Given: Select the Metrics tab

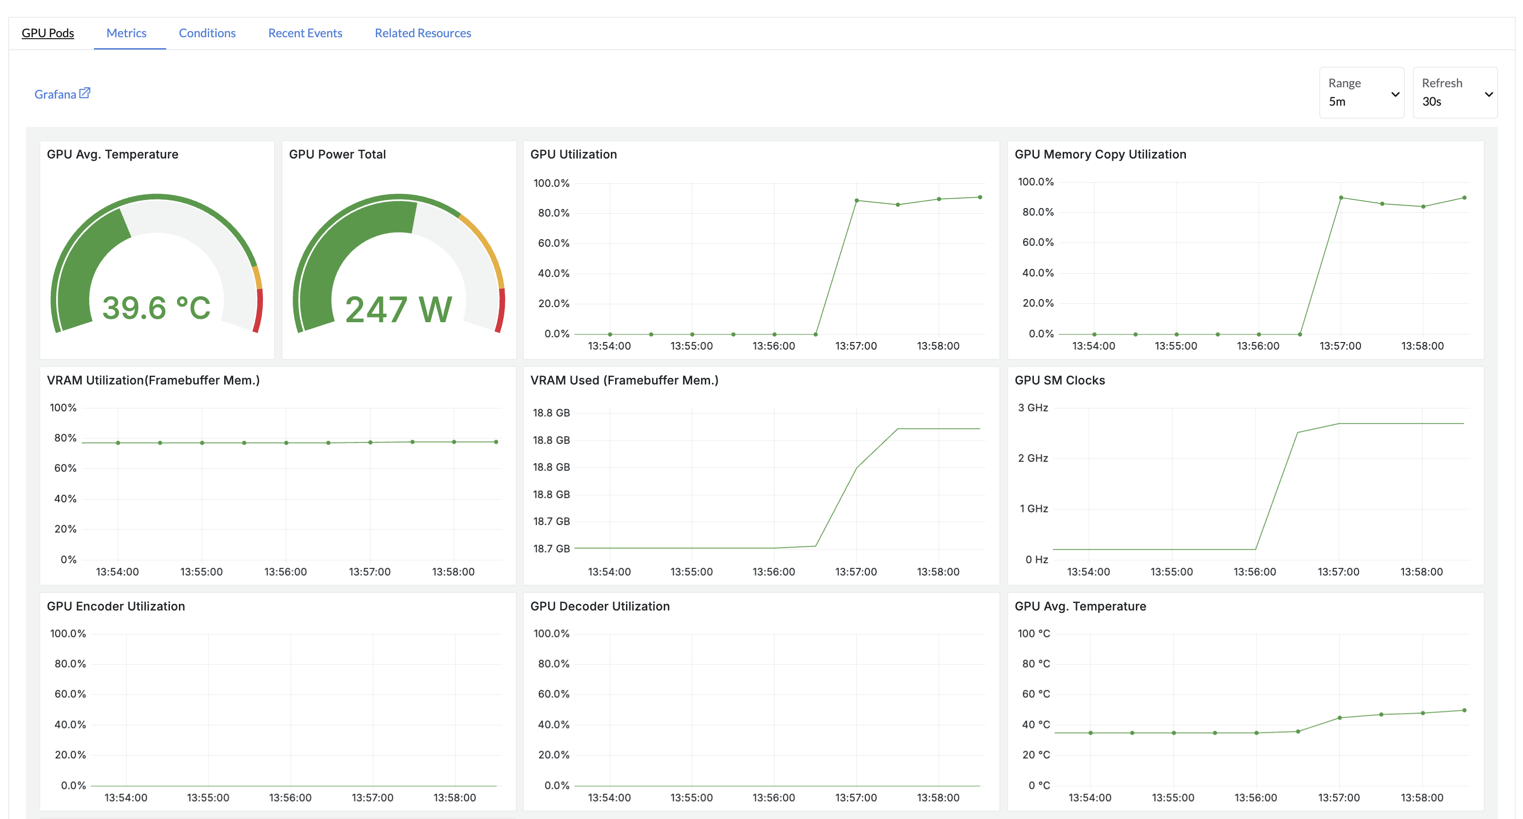Looking at the screenshot, I should [127, 33].
